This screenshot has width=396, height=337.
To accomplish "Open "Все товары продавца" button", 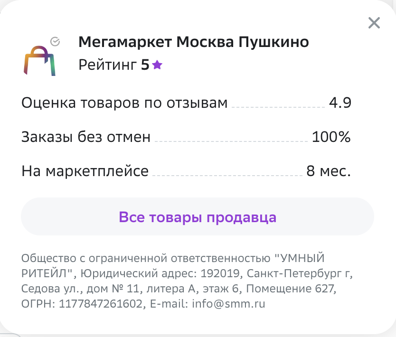I will [198, 216].
